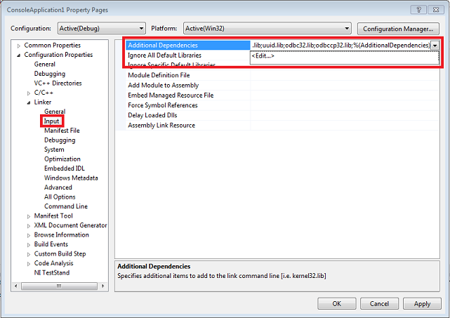450x318 pixels.
Task: Select Command Line under Linker
Action: point(66,206)
